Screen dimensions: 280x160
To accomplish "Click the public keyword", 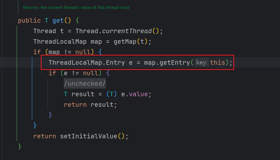I will (x=29, y=21).
